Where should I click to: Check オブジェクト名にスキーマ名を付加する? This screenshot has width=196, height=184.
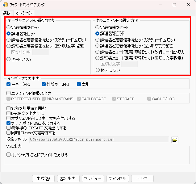8,118
